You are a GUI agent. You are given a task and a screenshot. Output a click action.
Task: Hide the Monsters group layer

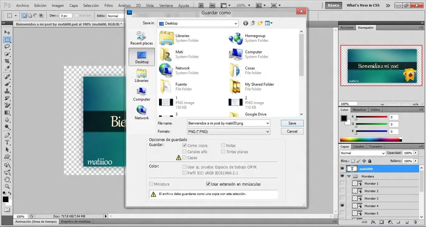(x=342, y=176)
